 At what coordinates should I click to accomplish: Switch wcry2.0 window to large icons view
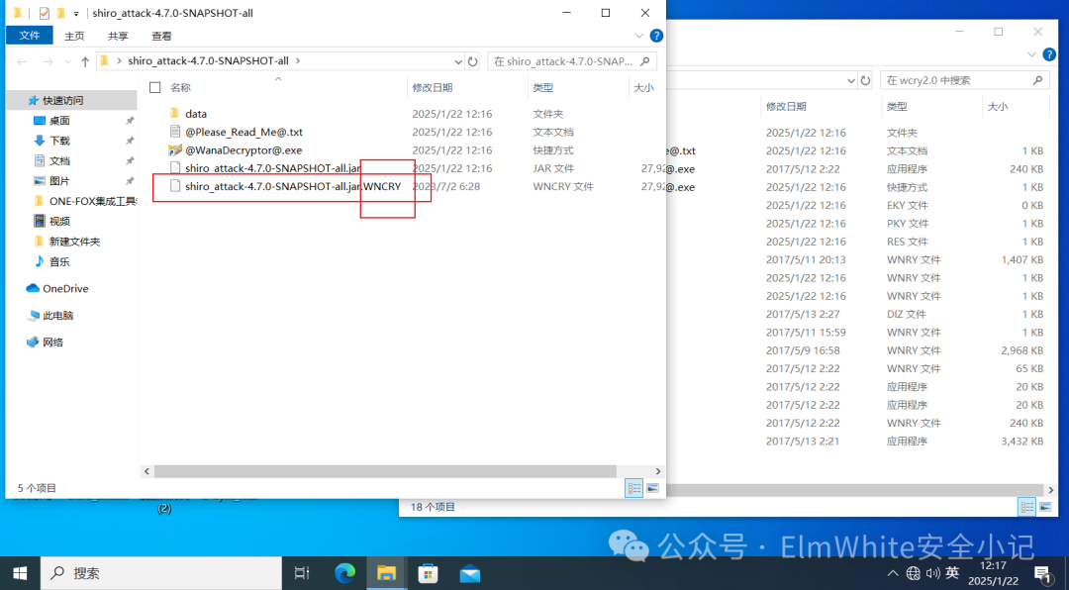click(1044, 507)
